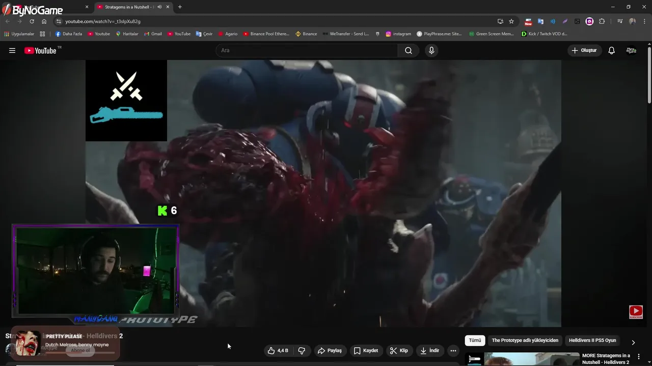Click the address bar URL
The height and width of the screenshot is (366, 652).
pyautogui.click(x=103, y=21)
